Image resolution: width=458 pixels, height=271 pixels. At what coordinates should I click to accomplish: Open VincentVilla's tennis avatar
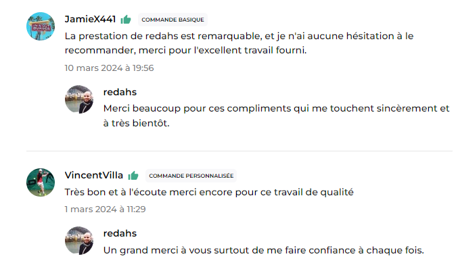coord(41,182)
